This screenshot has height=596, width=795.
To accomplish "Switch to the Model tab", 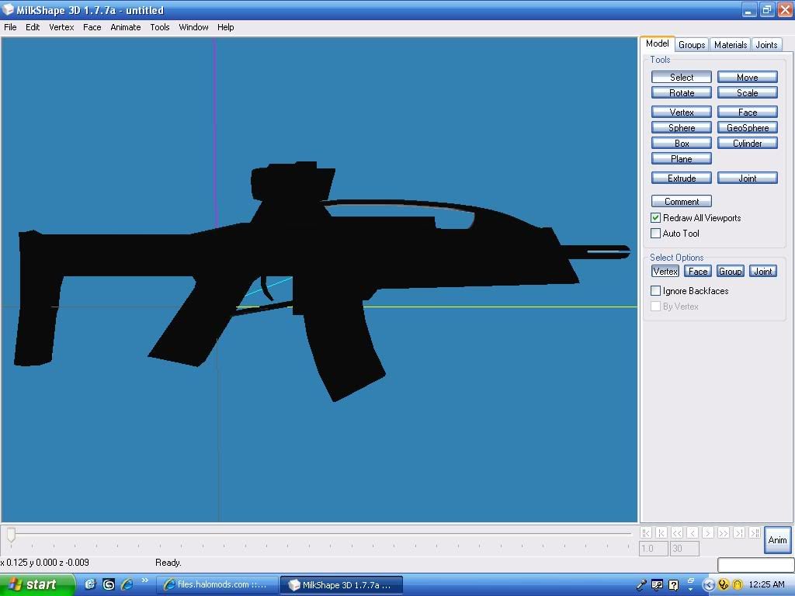I will 657,43.
